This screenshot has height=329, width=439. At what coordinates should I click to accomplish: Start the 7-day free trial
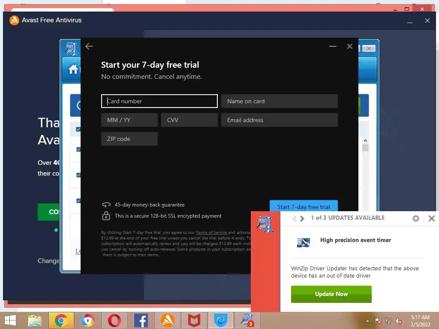coord(304,206)
